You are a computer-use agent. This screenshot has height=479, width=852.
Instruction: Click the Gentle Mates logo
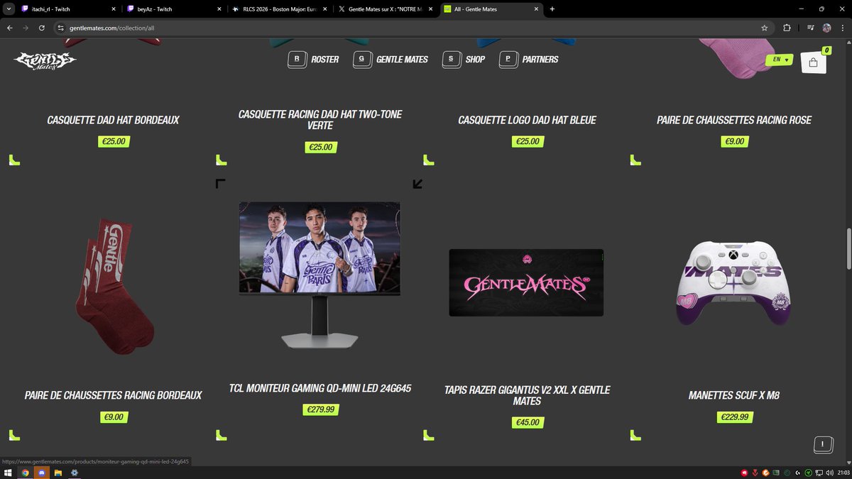(45, 60)
